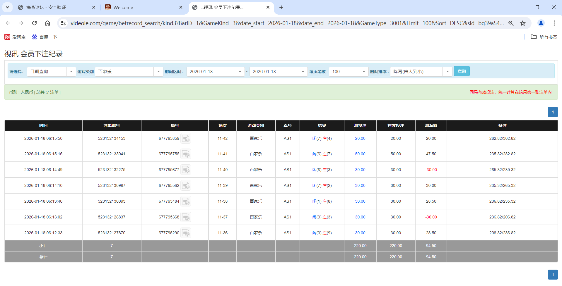Open the replay video icon for round 677795290

(x=186, y=233)
